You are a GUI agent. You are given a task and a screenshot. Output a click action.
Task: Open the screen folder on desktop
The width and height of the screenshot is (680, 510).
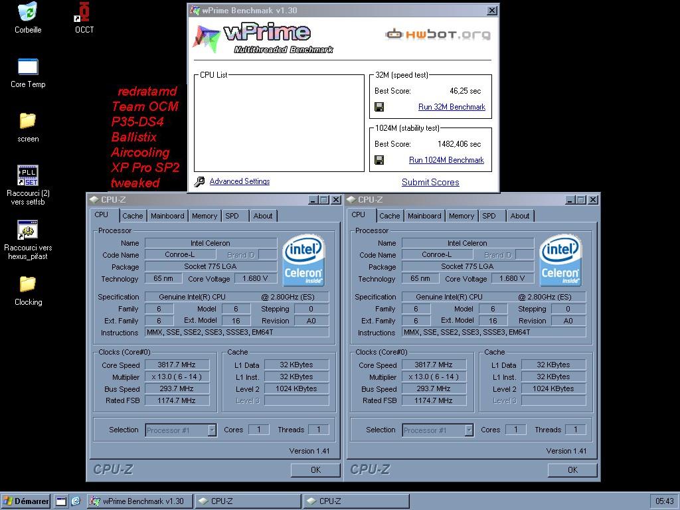coord(28,121)
